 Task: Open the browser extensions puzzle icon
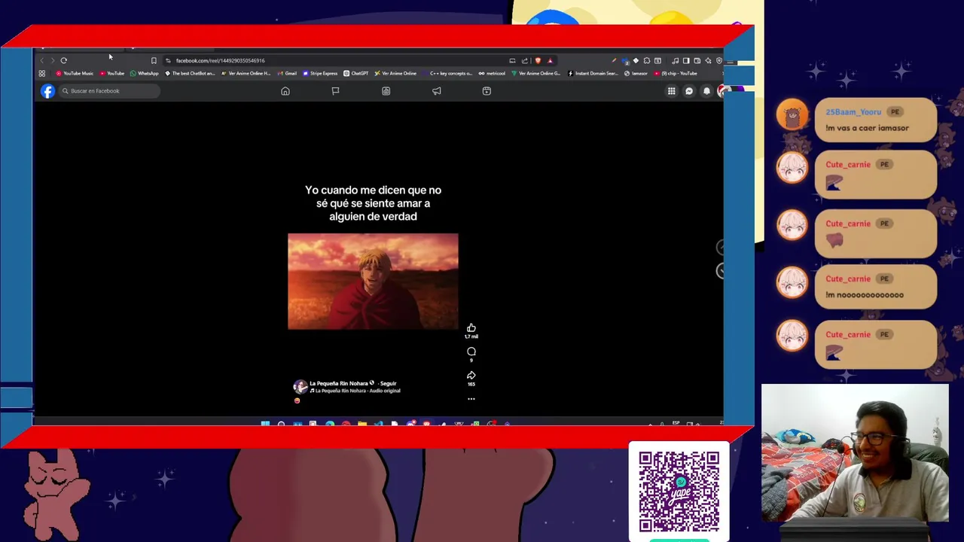point(647,60)
